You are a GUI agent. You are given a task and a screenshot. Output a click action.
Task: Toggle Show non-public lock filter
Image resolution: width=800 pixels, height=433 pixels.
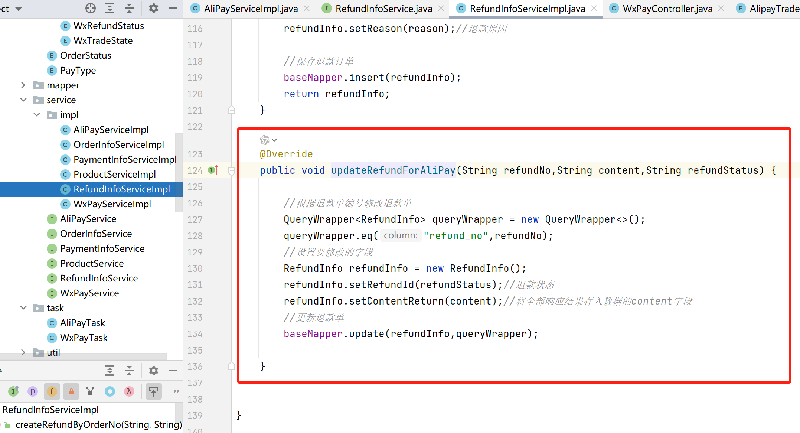71,391
